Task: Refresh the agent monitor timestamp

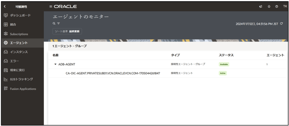Action: pyautogui.click(x=281, y=24)
